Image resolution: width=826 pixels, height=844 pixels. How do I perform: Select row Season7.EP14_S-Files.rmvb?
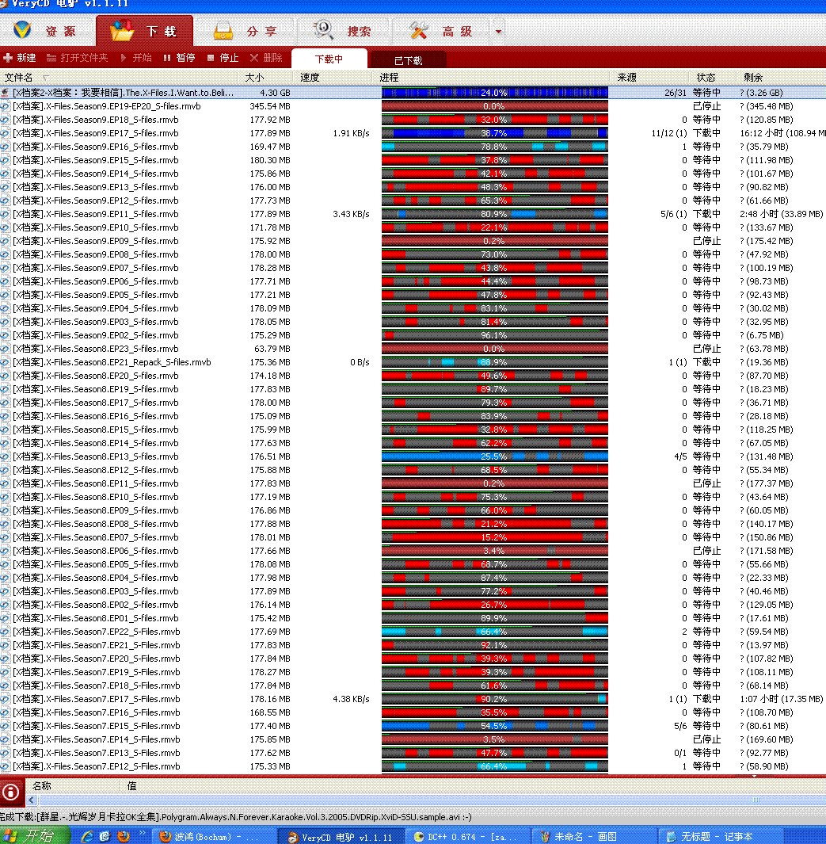[413, 739]
